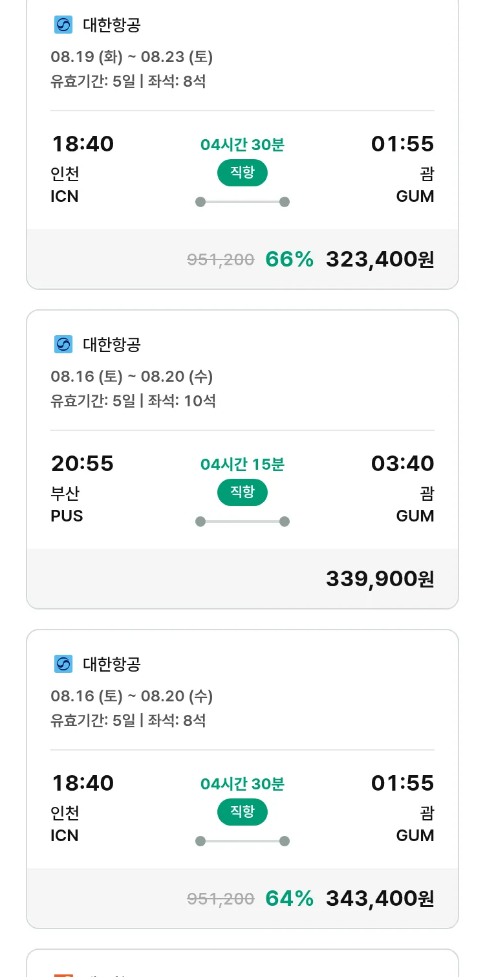Tap the orange airline logo at the bottom
Image resolution: width=485 pixels, height=977 pixels.
tap(63, 973)
